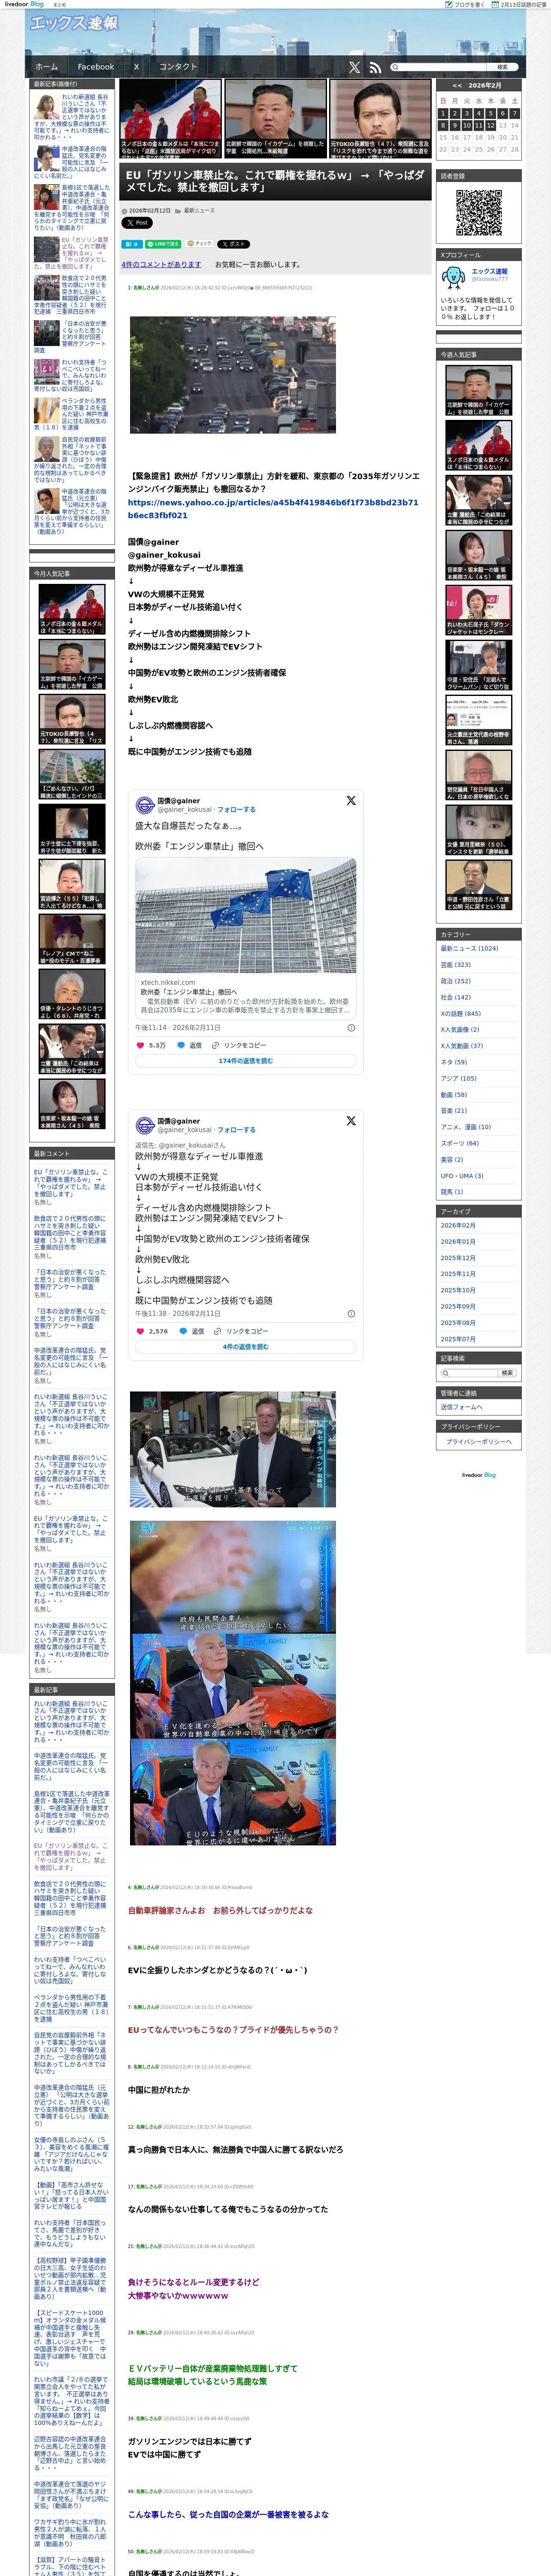Open EU flags image in embedded tweet
The width and height of the screenshot is (551, 2576).
point(245,915)
